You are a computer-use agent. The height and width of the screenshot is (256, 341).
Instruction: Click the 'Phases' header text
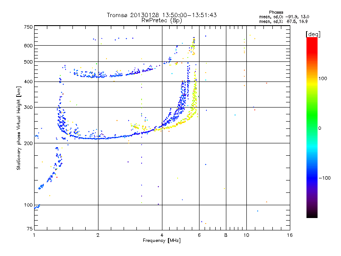click(276, 12)
